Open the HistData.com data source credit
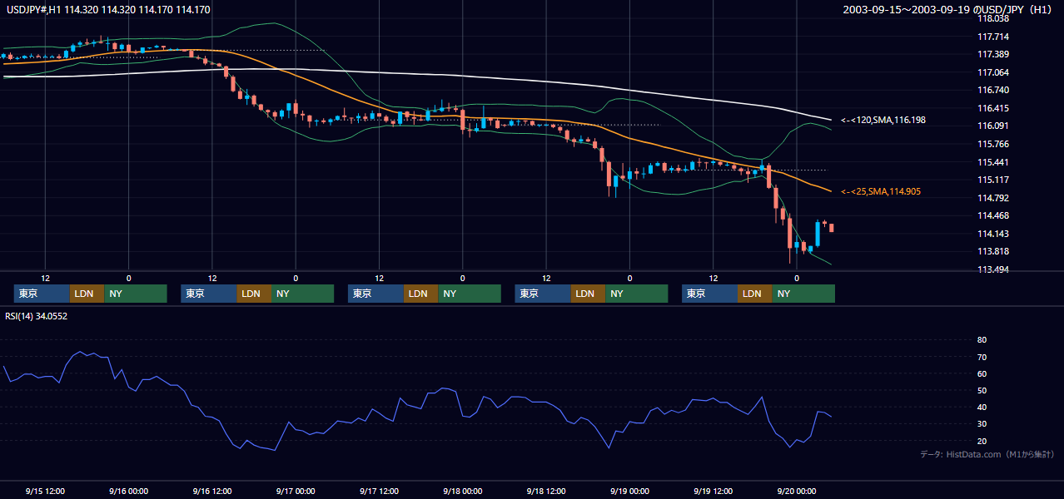 point(987,454)
